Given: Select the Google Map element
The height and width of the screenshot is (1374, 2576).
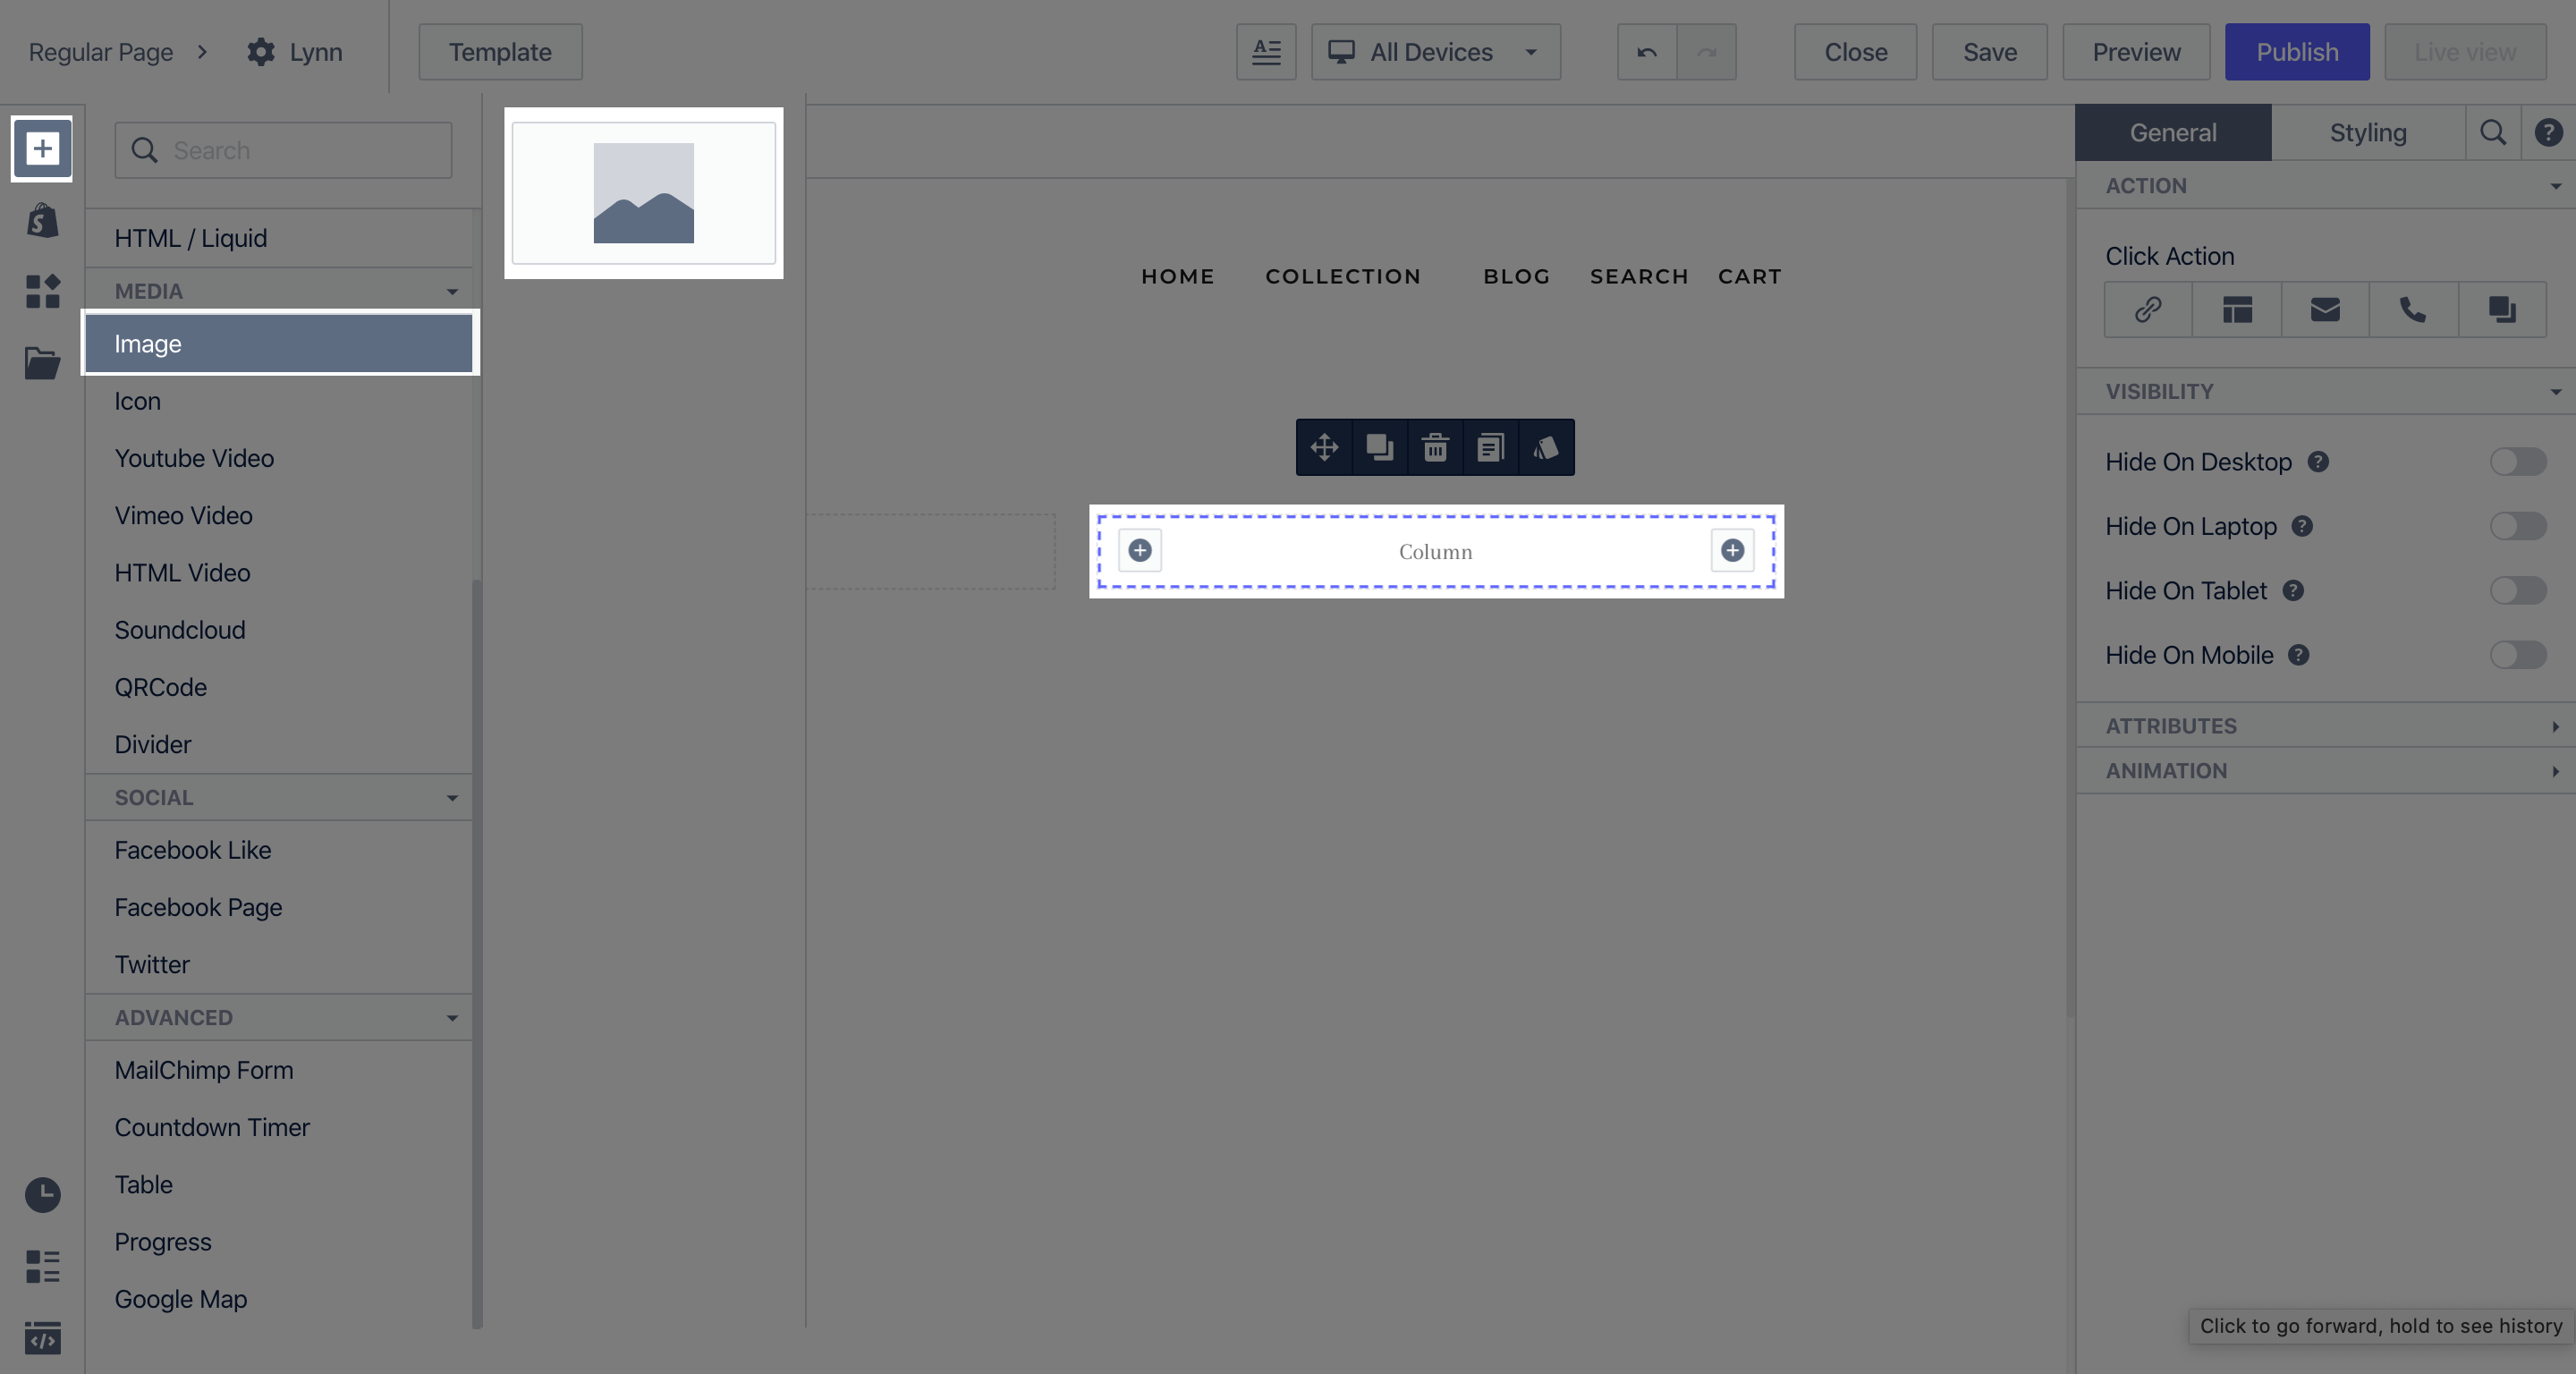Looking at the screenshot, I should [x=279, y=1299].
